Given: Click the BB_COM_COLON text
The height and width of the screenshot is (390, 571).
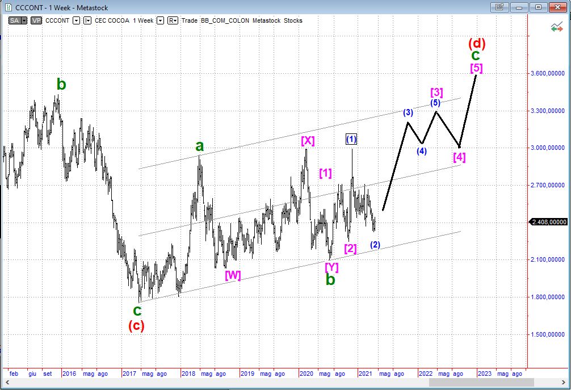Looking at the screenshot, I should pyautogui.click(x=225, y=21).
